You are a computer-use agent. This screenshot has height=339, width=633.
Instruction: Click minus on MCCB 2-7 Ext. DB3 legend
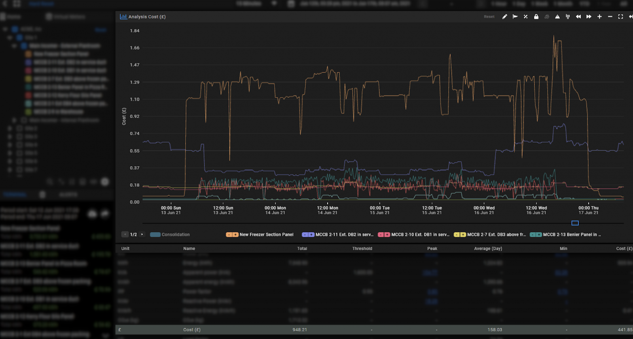coord(457,234)
